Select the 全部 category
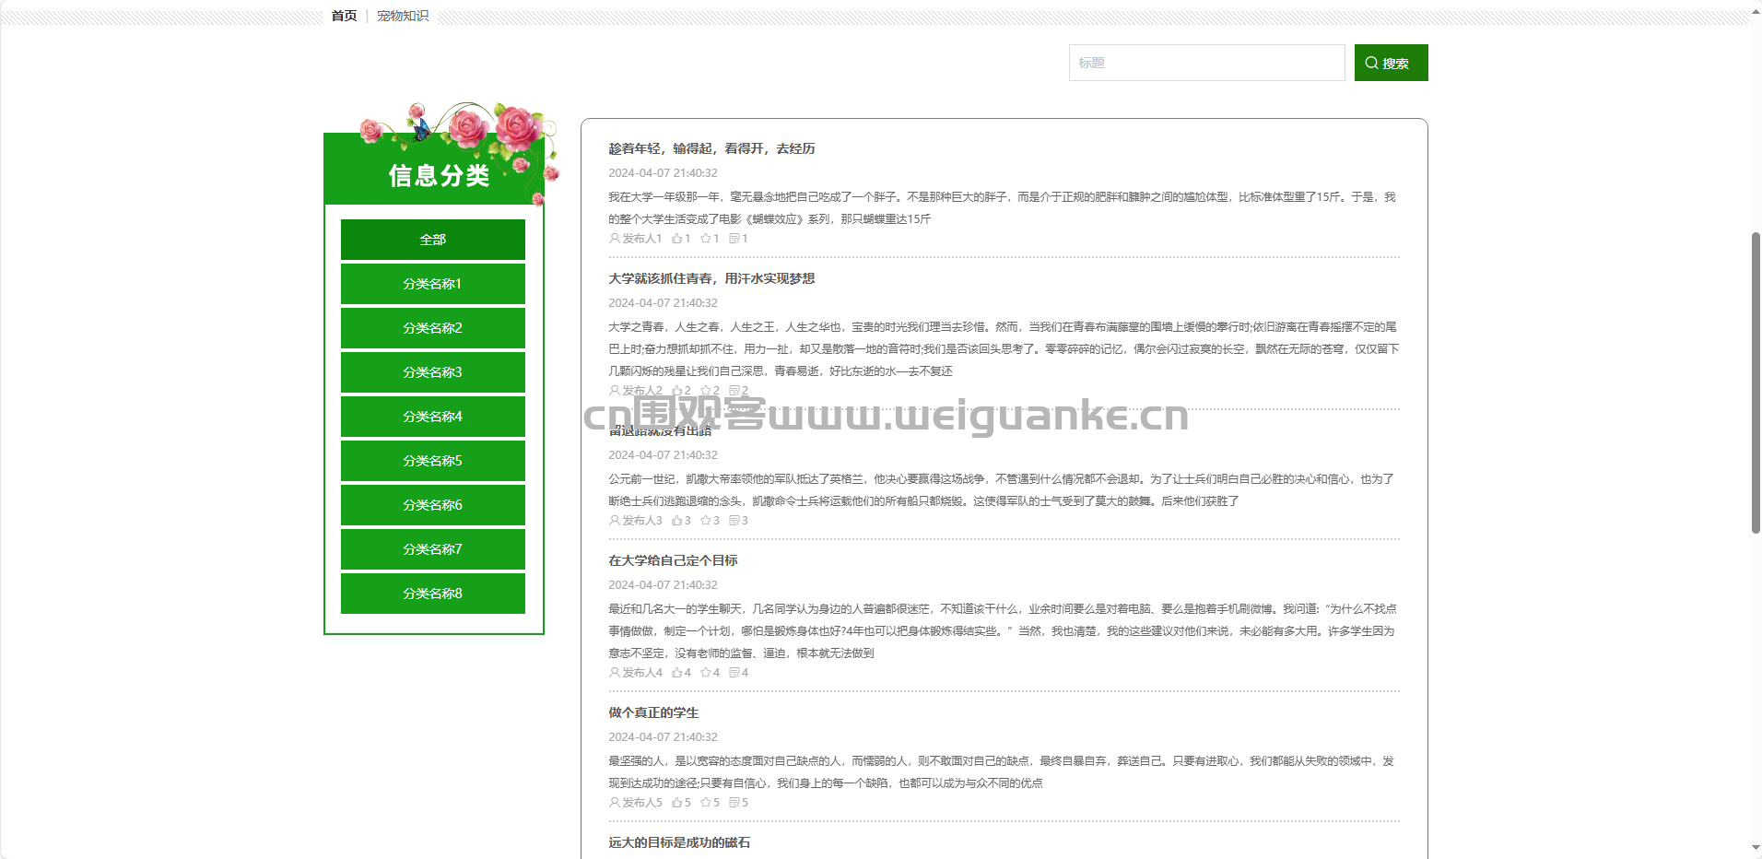 coord(433,240)
